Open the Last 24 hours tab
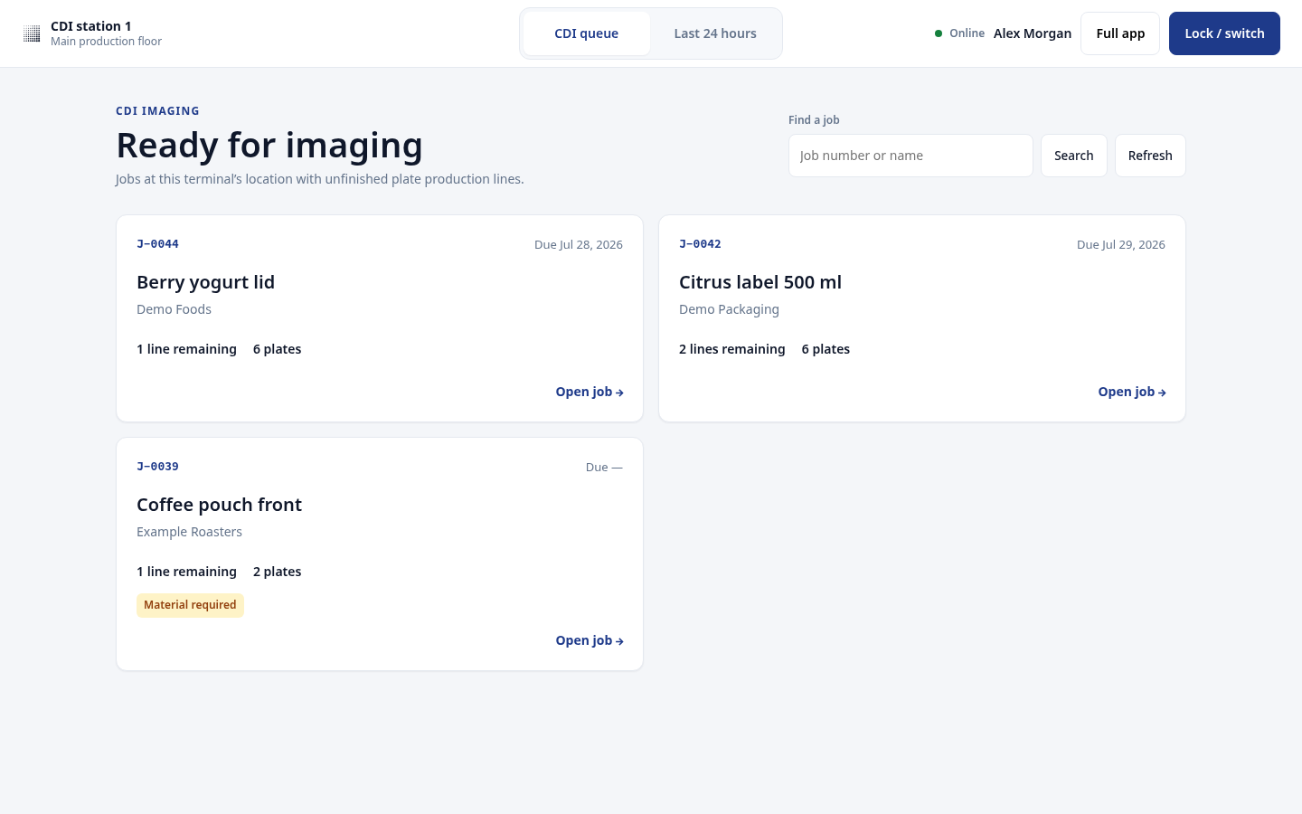The height and width of the screenshot is (814, 1302). (x=715, y=33)
